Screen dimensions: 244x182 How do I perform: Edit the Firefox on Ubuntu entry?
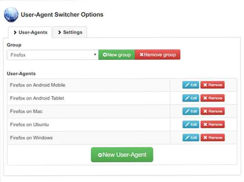coord(190,124)
